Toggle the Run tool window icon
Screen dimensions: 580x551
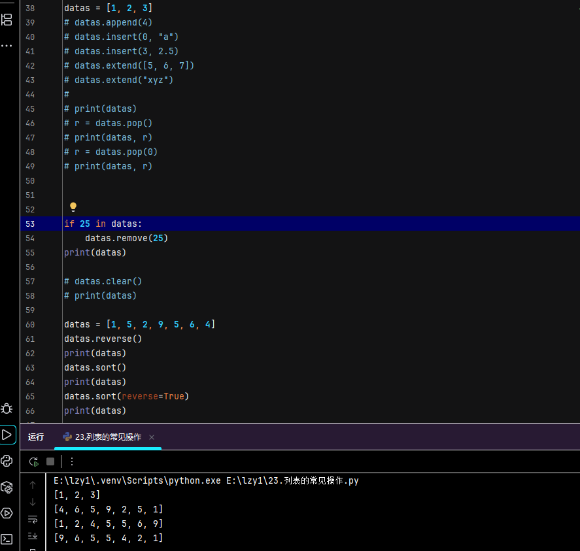[x=7, y=435]
